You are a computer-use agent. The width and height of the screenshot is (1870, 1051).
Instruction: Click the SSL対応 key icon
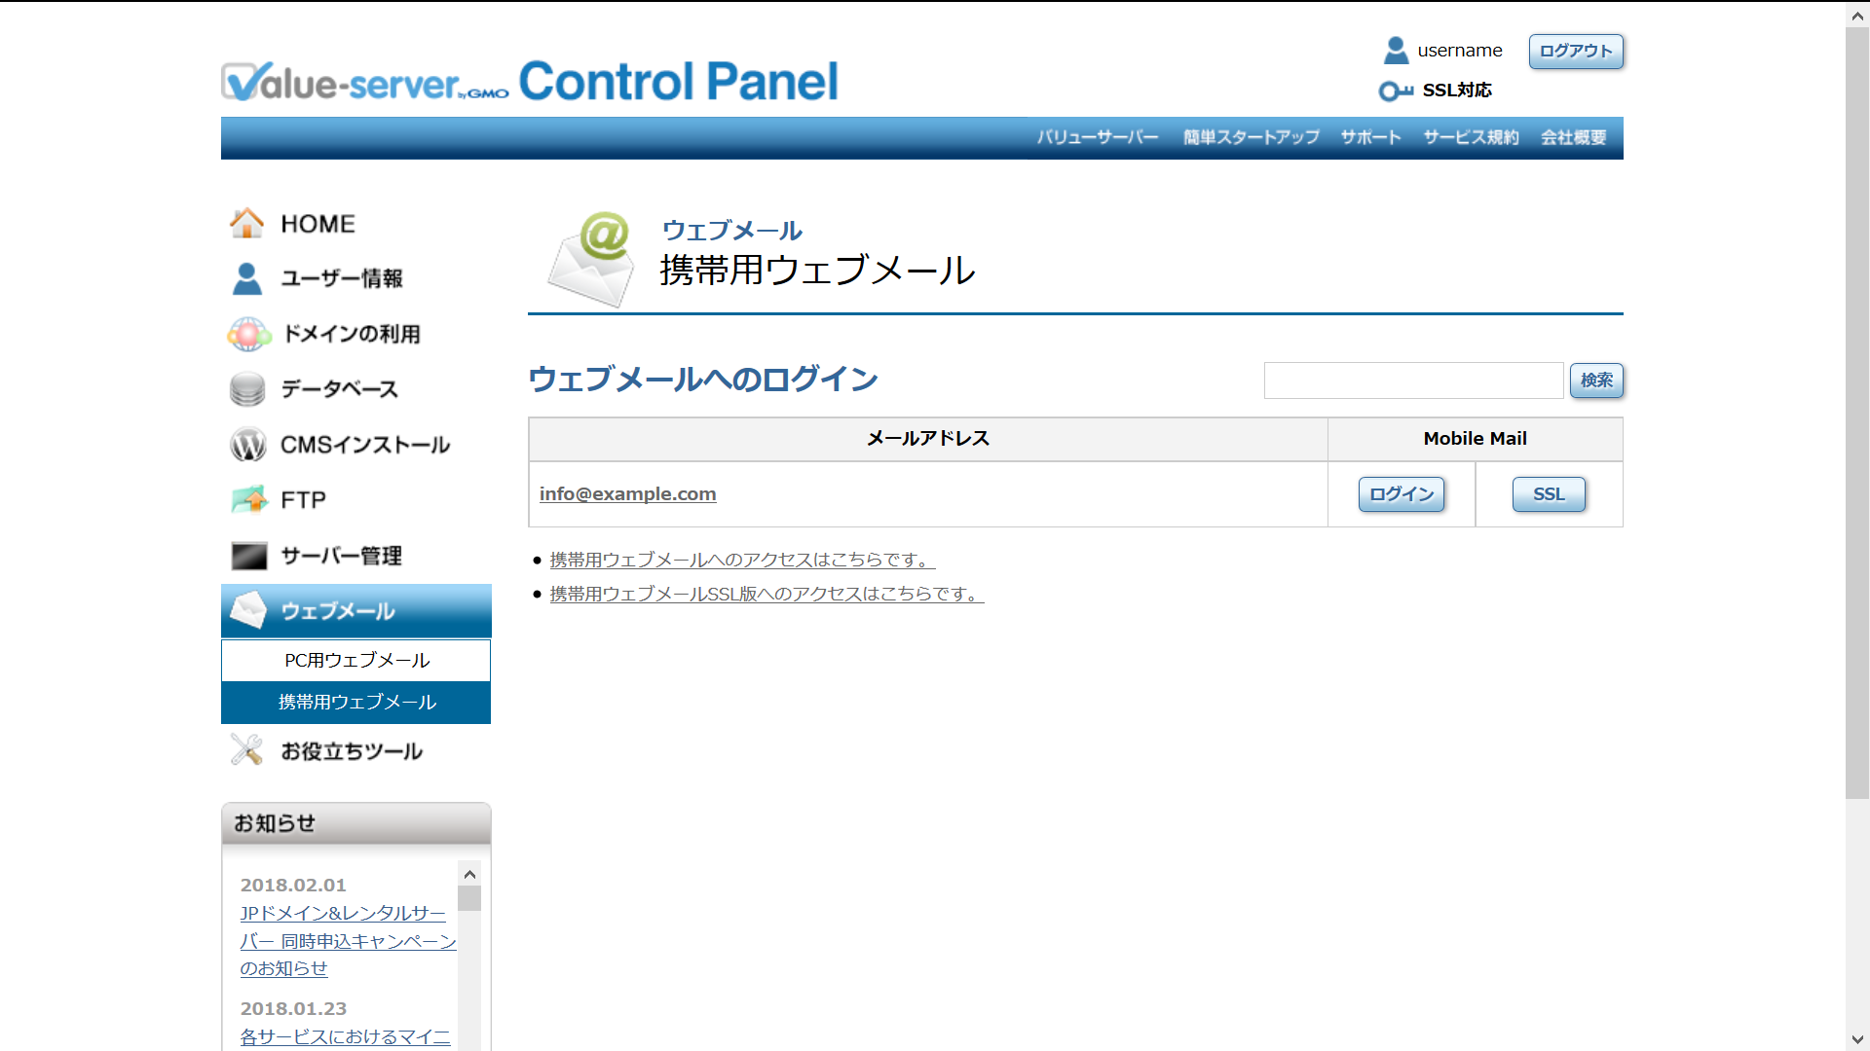[1396, 91]
